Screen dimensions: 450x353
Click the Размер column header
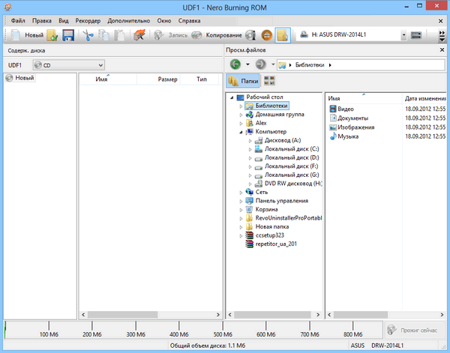click(x=167, y=79)
